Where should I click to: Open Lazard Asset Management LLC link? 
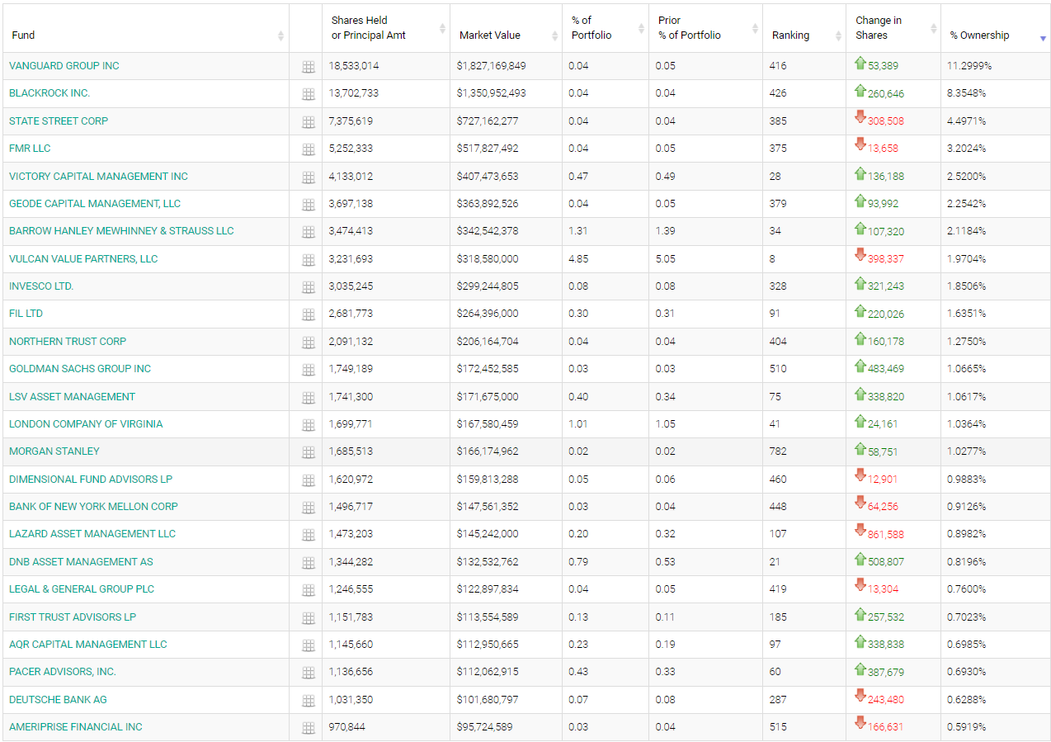tap(92, 534)
